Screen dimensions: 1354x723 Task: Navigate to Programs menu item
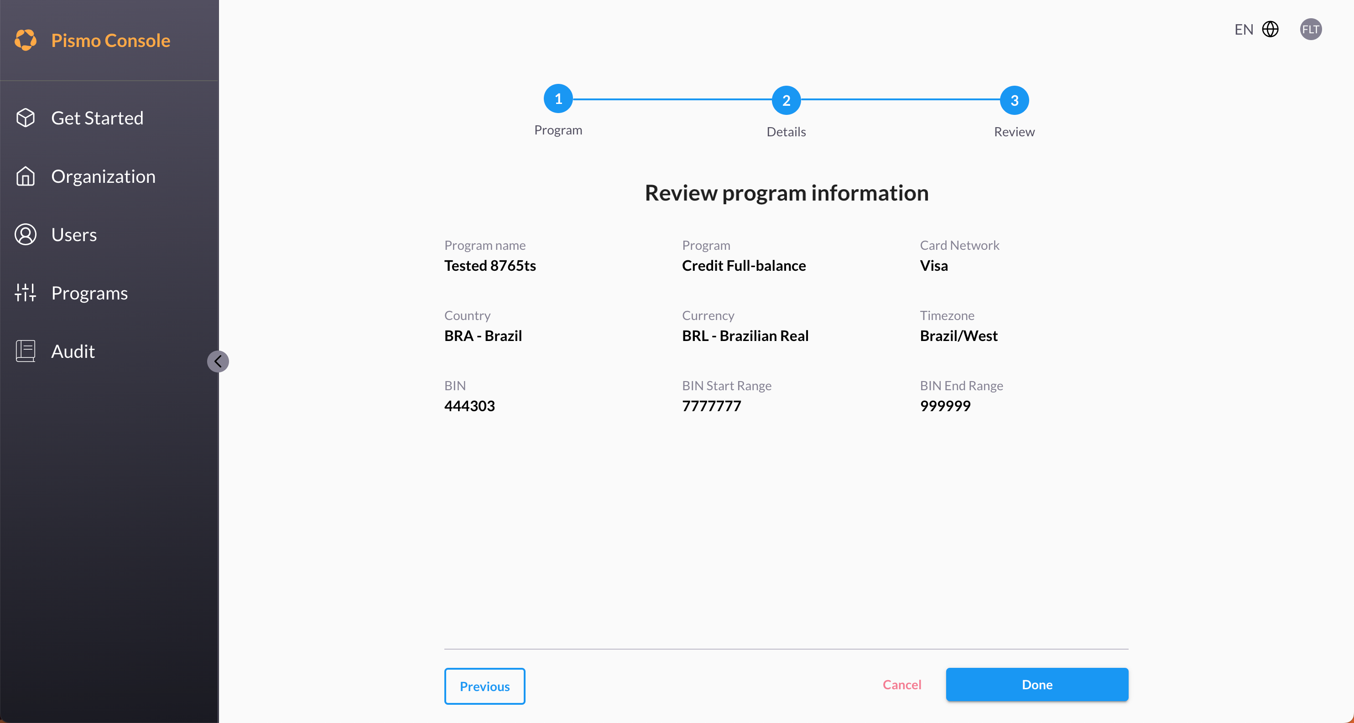point(89,293)
